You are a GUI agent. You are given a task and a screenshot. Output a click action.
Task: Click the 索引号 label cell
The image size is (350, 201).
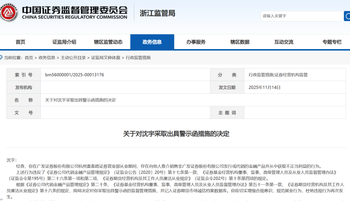tap(24, 75)
